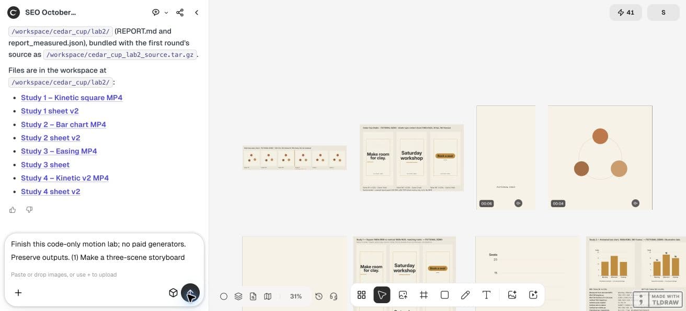Open the Study 2 sheet v2 link
Screen dimensions: 686x311
[50, 138]
